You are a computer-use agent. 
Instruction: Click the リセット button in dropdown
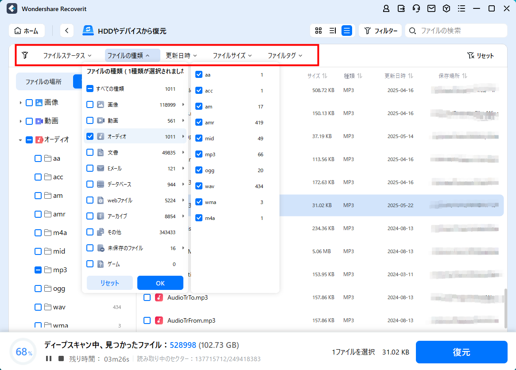109,283
